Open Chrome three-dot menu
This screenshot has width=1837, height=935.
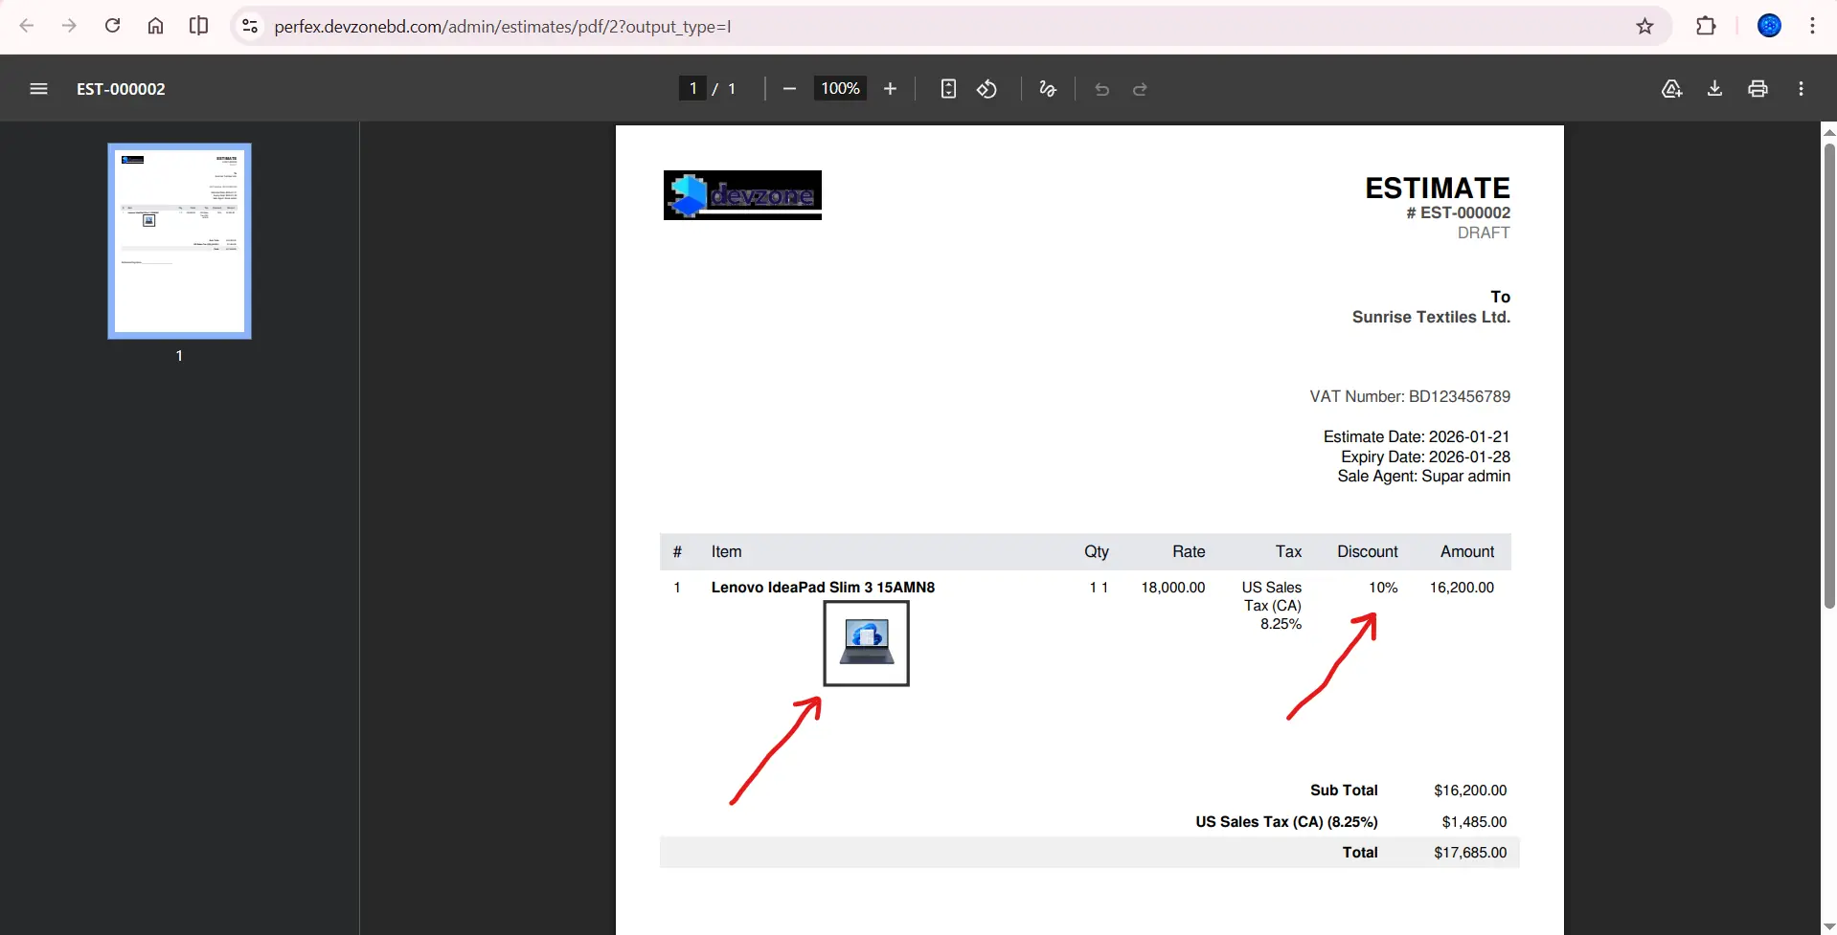tap(1812, 26)
